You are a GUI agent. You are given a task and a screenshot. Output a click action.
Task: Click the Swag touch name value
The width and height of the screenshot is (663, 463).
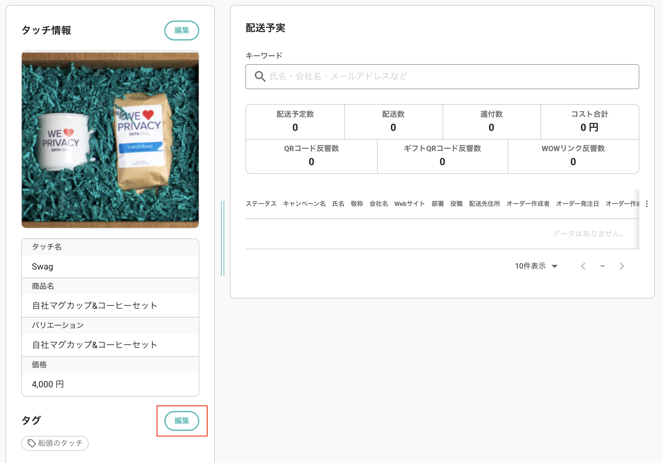[42, 267]
